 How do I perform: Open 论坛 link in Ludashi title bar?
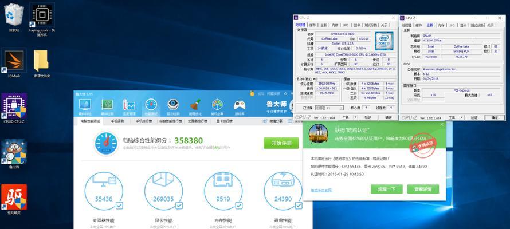click(x=261, y=93)
